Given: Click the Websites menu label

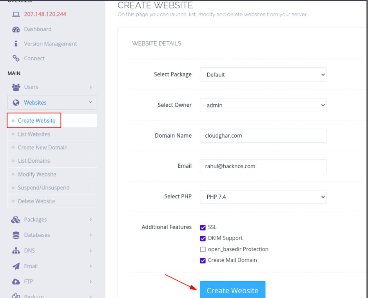Looking at the screenshot, I should tap(35, 103).
